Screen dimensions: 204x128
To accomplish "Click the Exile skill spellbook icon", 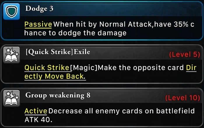I will (x=11, y=55).
